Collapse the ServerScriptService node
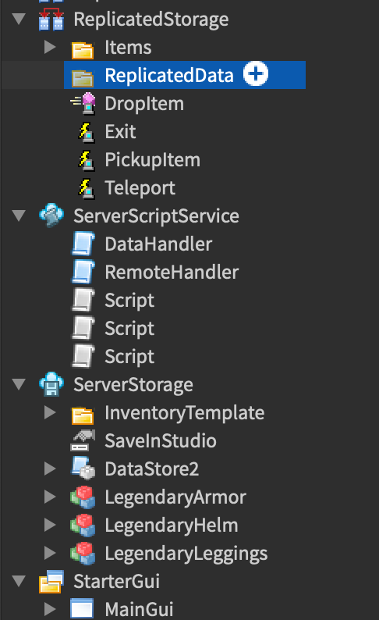Screen dimensions: 379x620 click(x=19, y=216)
